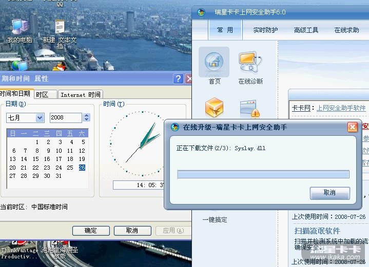Screen dimensions: 369x267
Task: Click 当前时区: 中国标准时间 text
Action: pyautogui.click(x=34, y=207)
